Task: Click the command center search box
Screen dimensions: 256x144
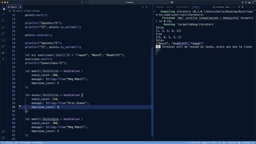Action: [129, 2]
